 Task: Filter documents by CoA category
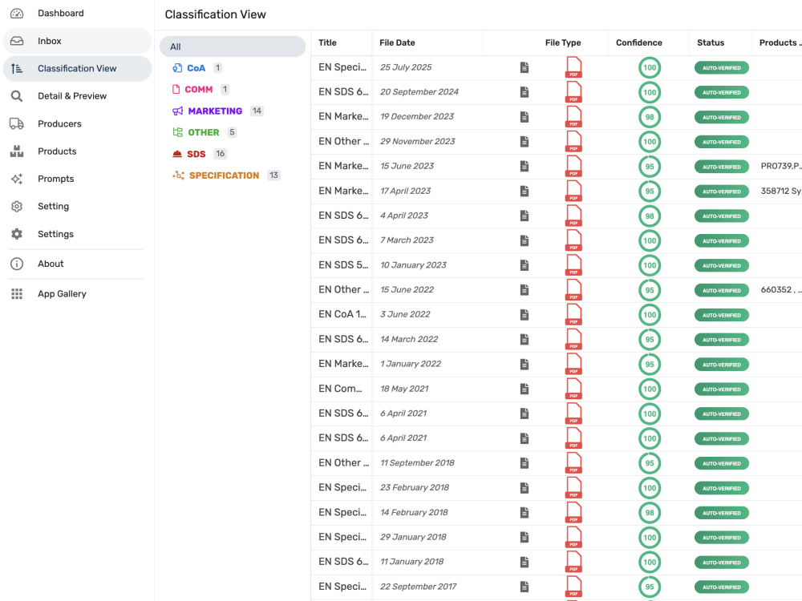click(x=196, y=68)
